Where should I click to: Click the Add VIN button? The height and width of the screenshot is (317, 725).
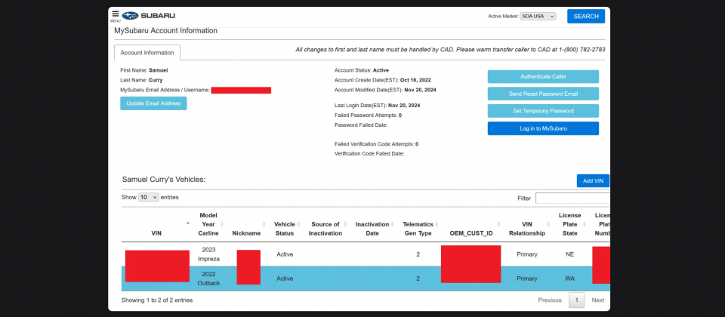click(x=593, y=180)
